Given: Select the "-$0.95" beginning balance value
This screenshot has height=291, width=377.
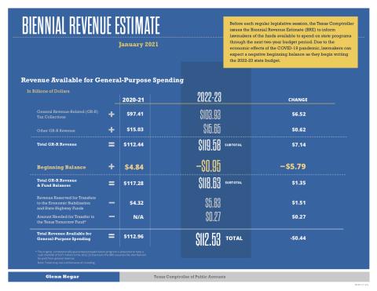Looking at the screenshot, I should pos(209,166).
